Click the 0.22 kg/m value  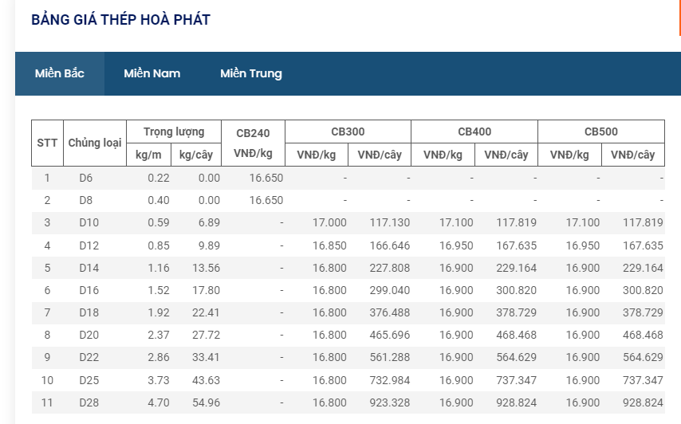pos(159,178)
